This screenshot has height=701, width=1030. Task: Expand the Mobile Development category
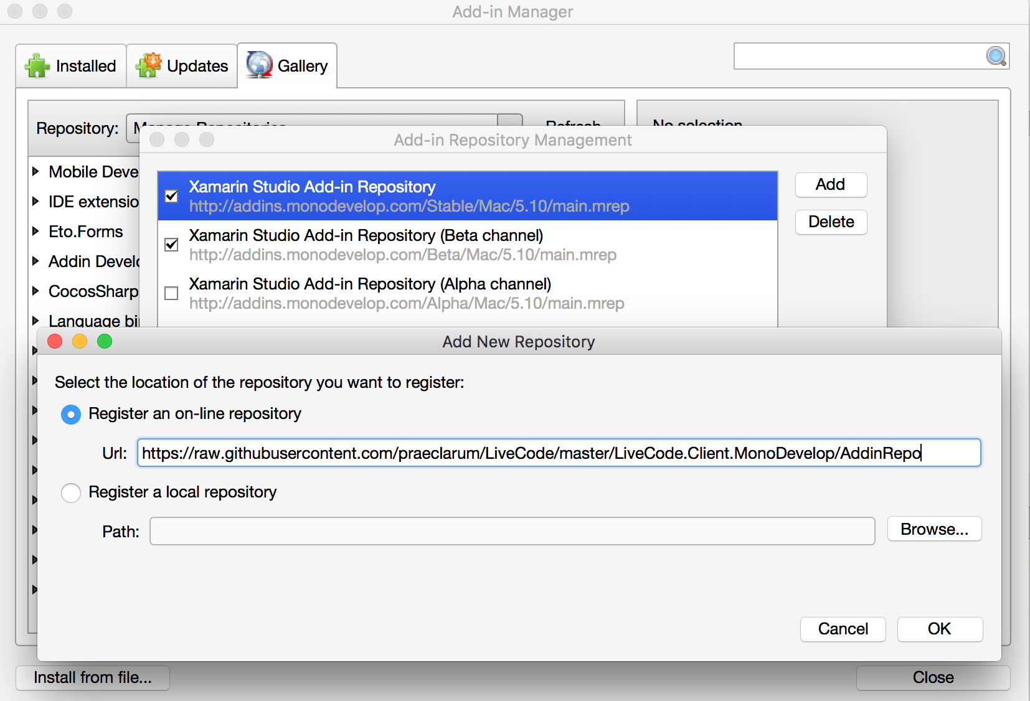click(x=35, y=171)
